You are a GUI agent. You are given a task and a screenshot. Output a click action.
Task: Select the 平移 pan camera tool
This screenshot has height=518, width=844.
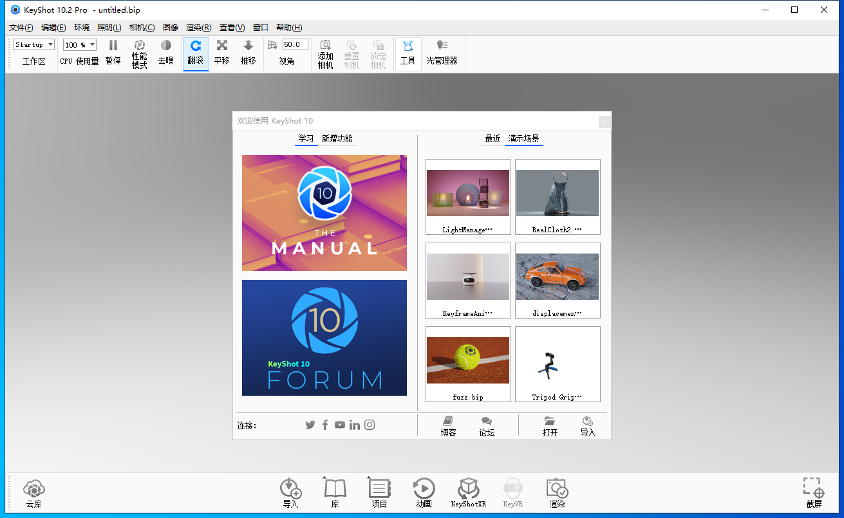[x=222, y=46]
